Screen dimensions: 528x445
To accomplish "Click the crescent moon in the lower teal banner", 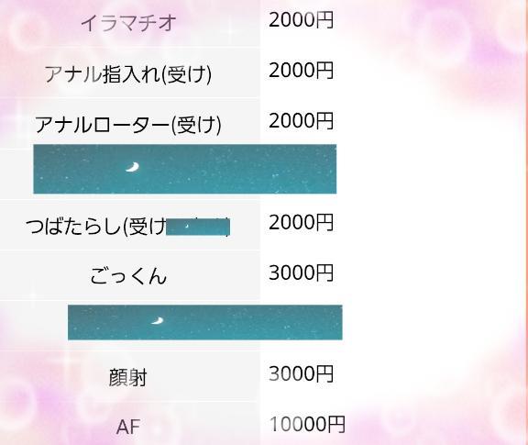I will [158, 320].
